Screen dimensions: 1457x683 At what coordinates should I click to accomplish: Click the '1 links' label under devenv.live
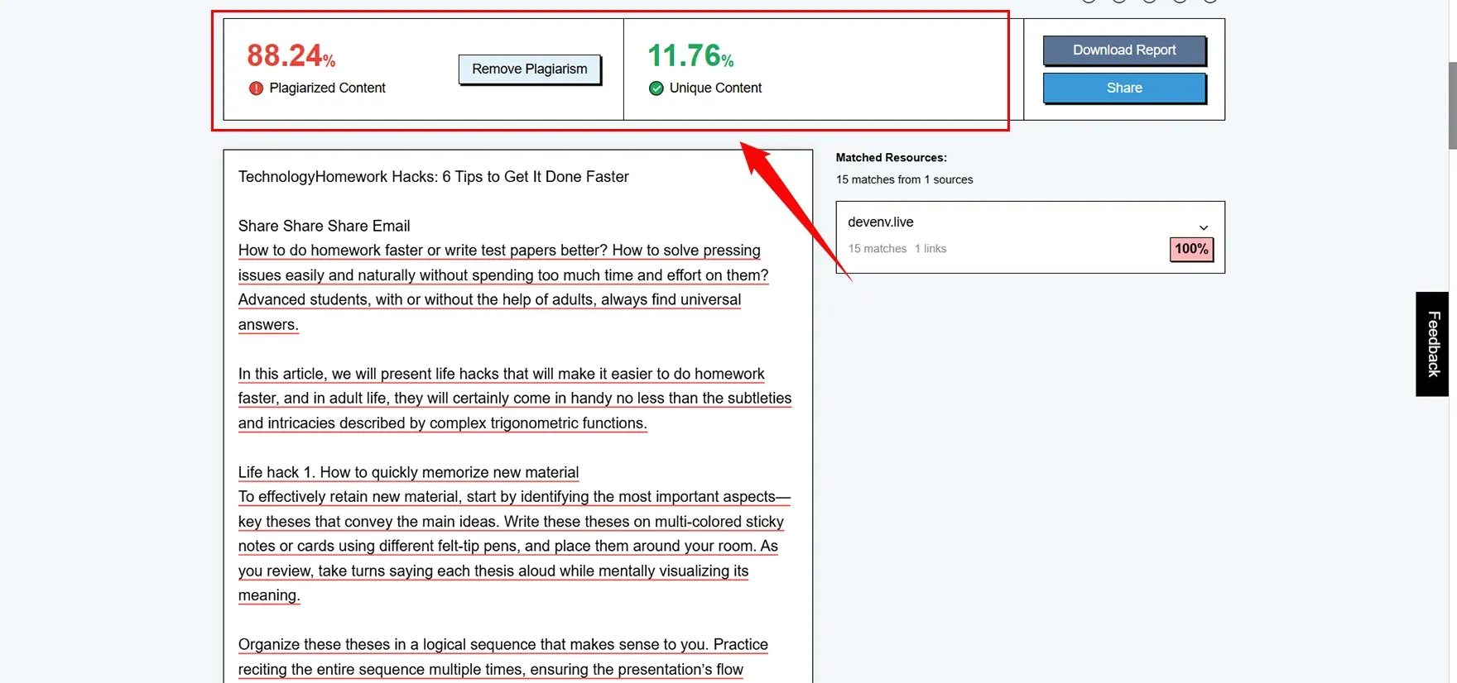930,249
